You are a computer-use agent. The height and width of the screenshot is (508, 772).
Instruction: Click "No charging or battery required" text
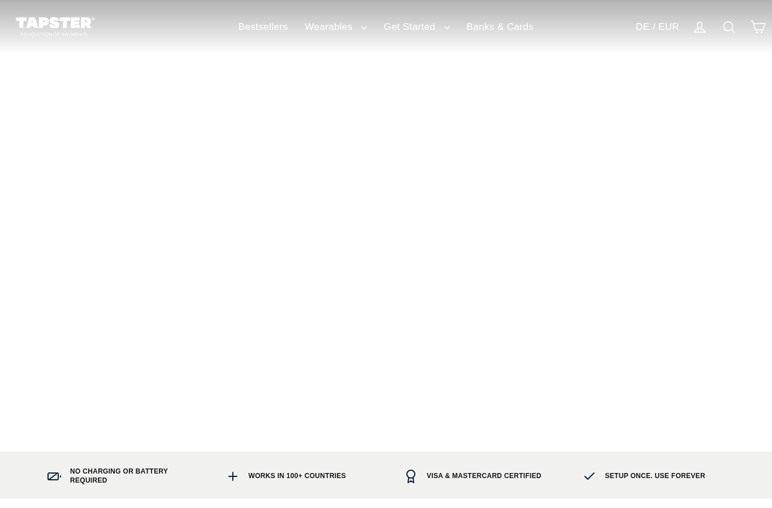click(119, 476)
